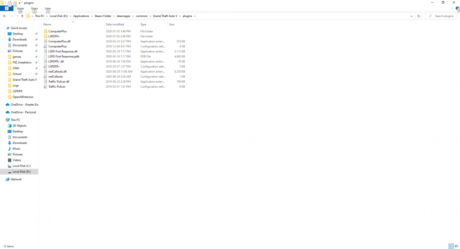Click the help icon near ribbon

tap(457, 8)
